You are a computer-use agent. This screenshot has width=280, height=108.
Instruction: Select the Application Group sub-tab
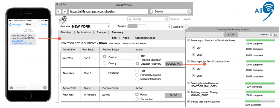tap(145, 38)
